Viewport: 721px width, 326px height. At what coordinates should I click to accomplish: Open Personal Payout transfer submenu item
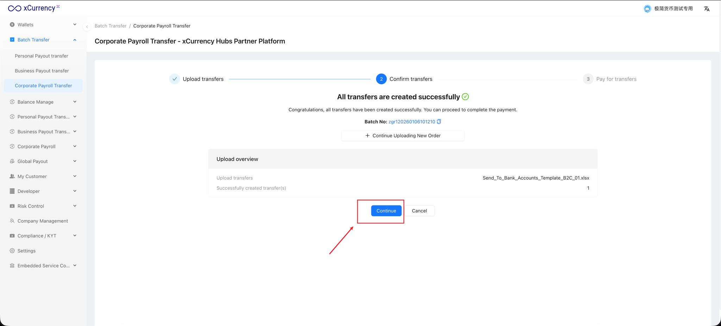(x=42, y=56)
